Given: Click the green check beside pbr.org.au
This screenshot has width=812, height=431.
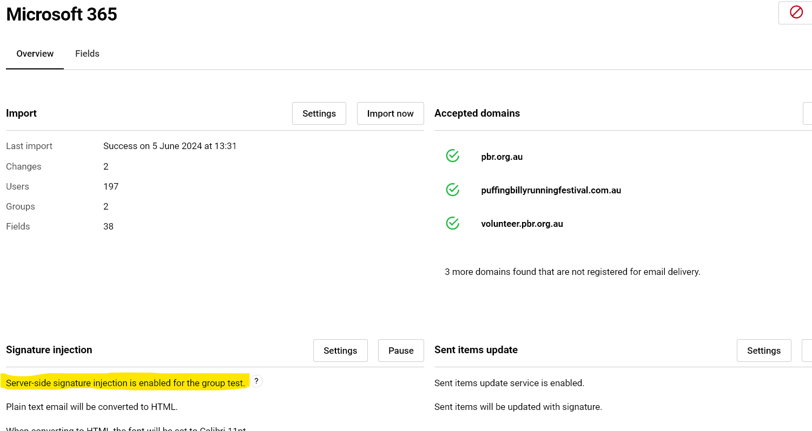Looking at the screenshot, I should 453,156.
